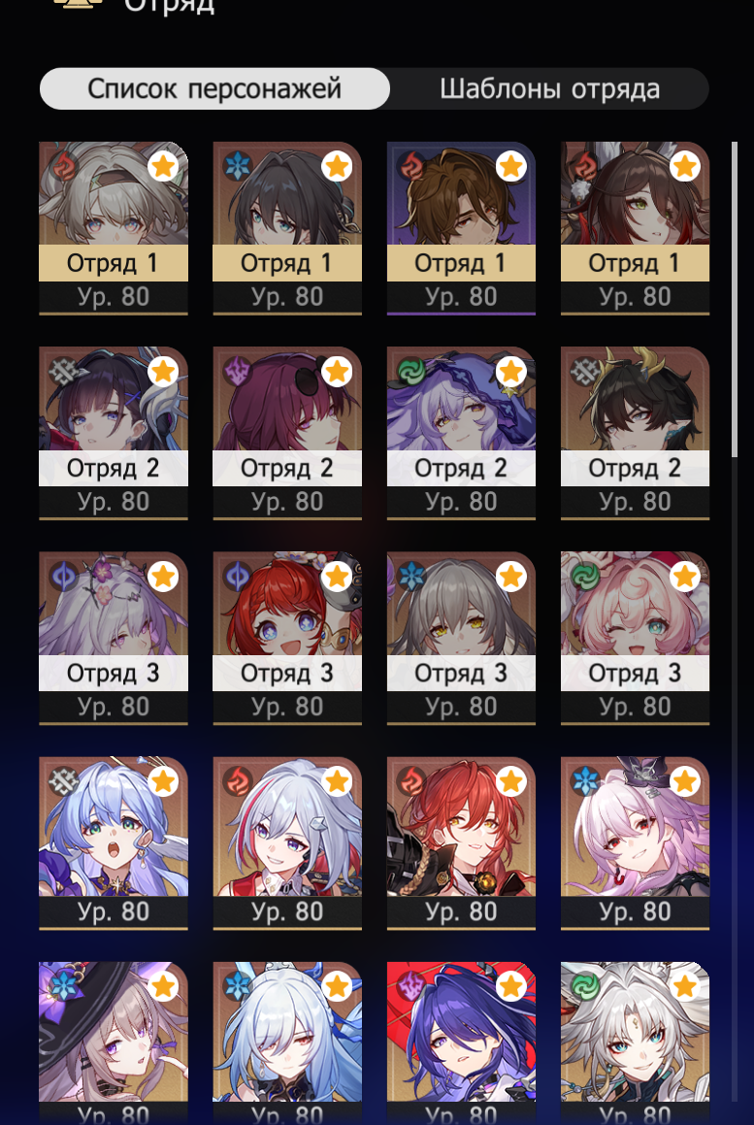
Task: Click lightning element icon on lavender-haired Отряд 3 card
Action: [64, 577]
